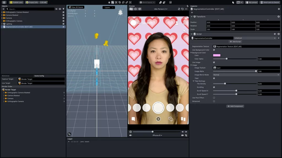
Task: Open the Initialized event dropdown
Action: (255, 38)
